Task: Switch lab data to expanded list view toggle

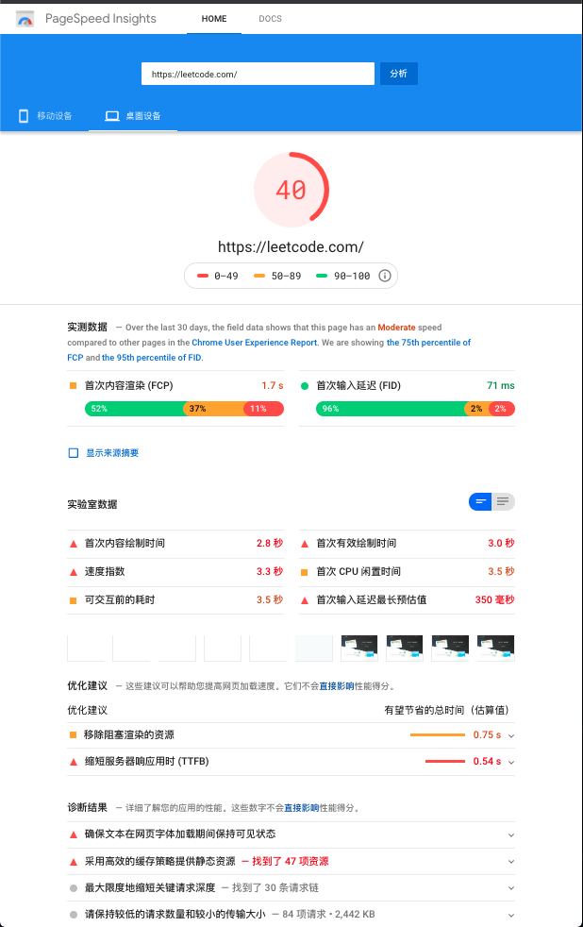Action: tap(503, 502)
